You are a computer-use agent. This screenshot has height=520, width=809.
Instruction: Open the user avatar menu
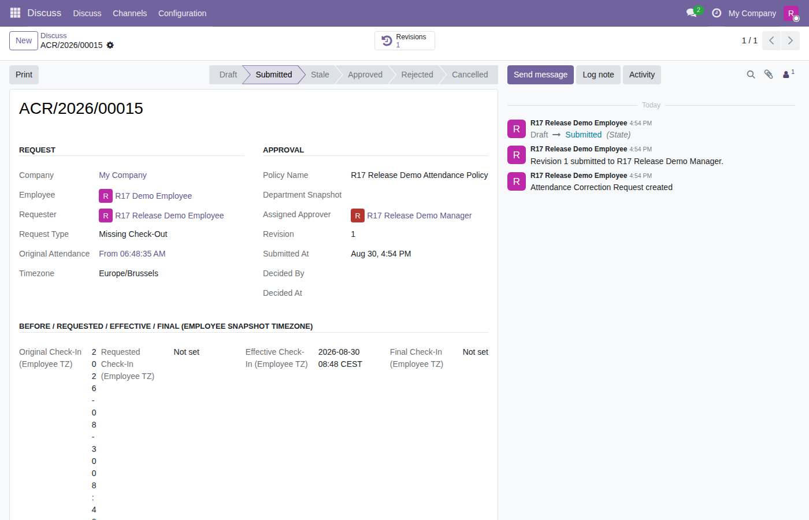791,13
